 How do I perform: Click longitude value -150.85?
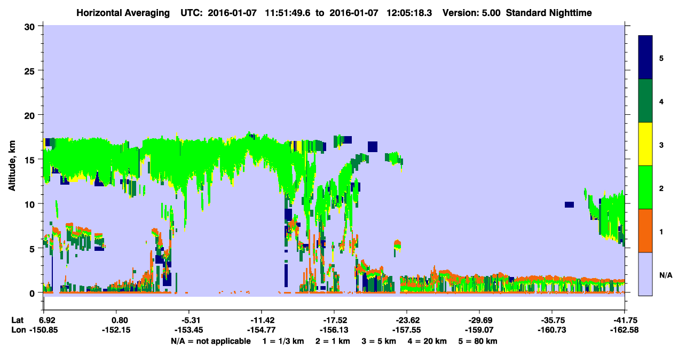[x=44, y=330]
